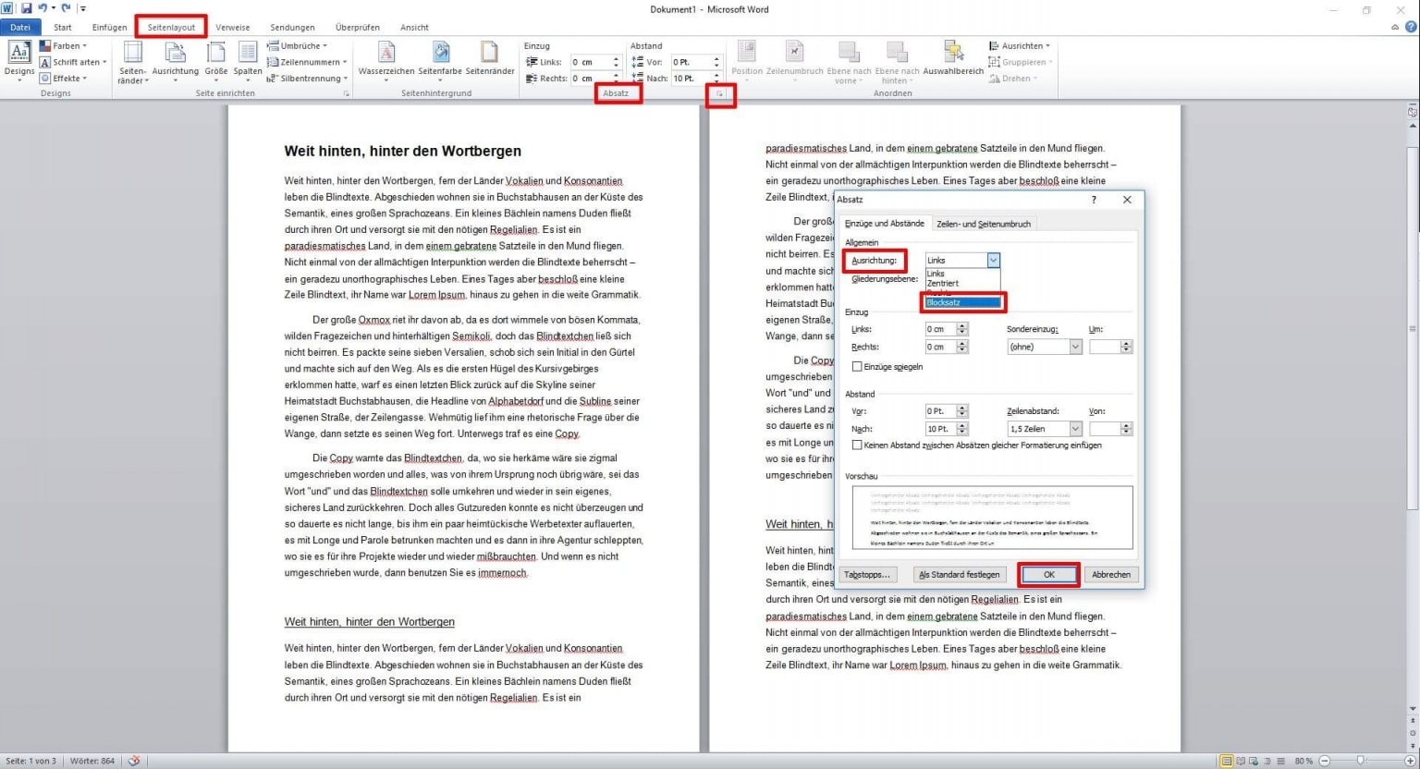This screenshot has height=769, width=1420.
Task: Open the Größe paper size menu
Action: coord(215,62)
